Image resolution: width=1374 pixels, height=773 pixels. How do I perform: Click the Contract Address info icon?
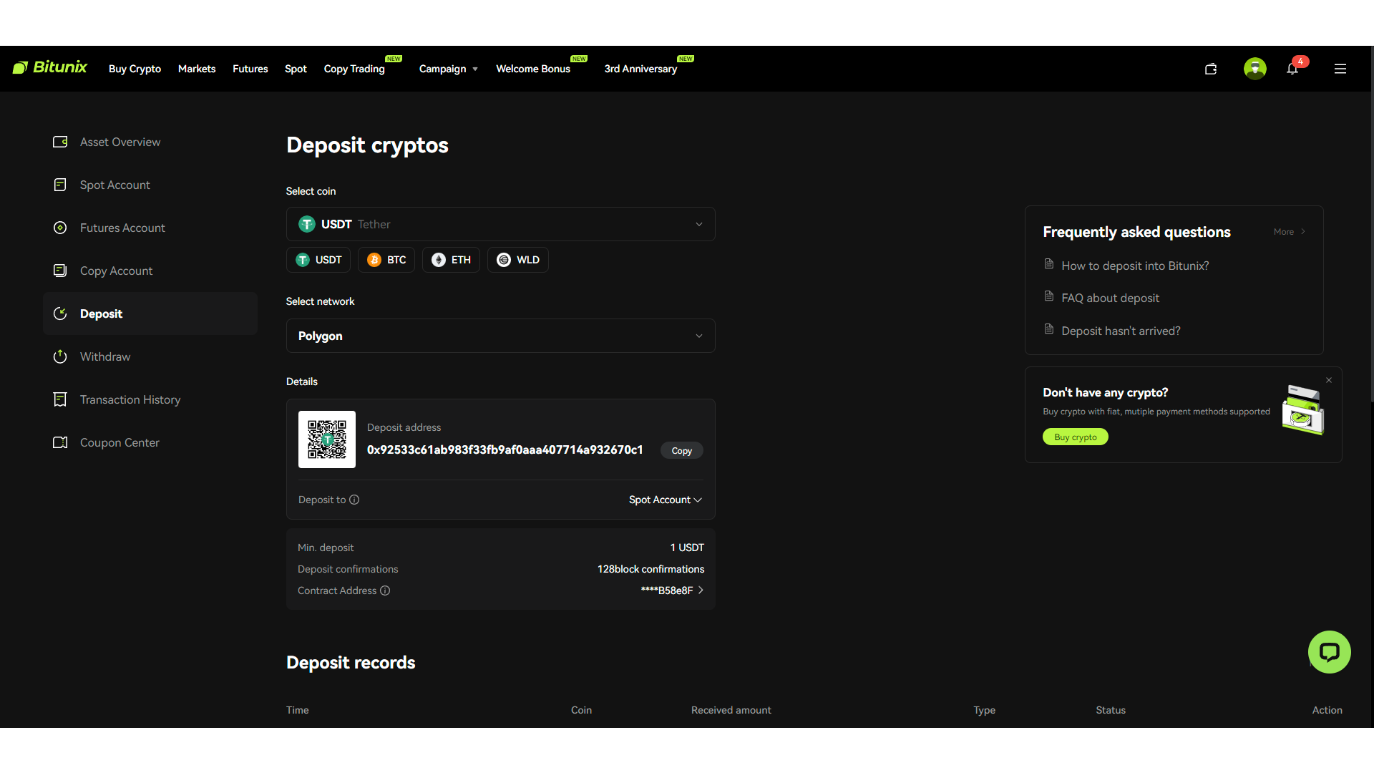coord(385,590)
